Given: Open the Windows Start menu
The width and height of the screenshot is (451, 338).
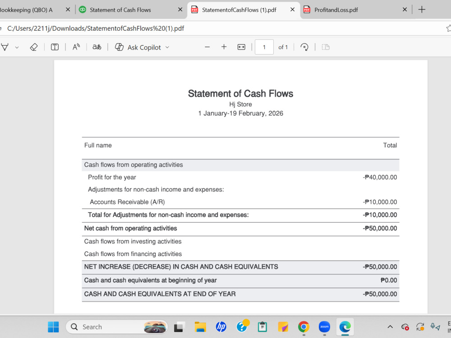Looking at the screenshot, I should (53, 327).
